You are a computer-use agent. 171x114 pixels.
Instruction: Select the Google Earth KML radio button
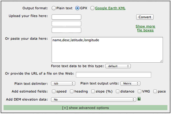[92, 8]
